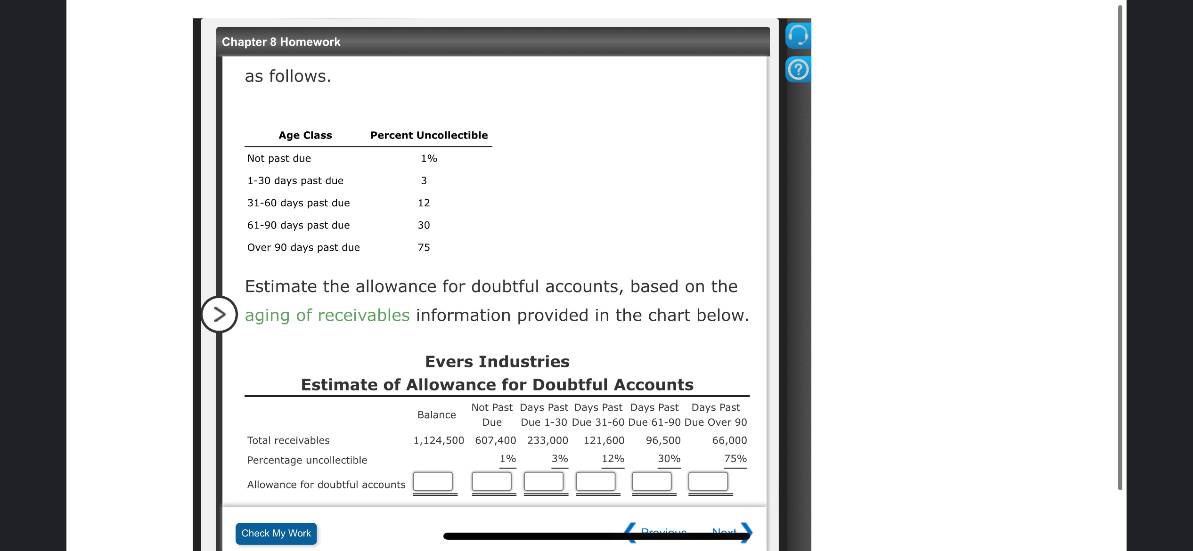This screenshot has height=551, width=1193.
Task: Click the Not Past Due allowance input box
Action: 492,481
